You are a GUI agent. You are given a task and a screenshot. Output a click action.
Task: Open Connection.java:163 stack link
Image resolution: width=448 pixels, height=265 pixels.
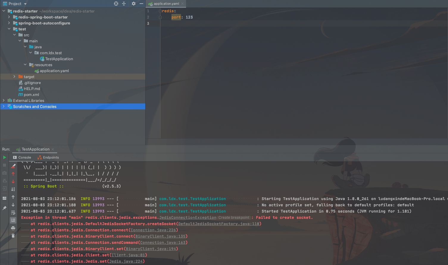click(x=163, y=243)
